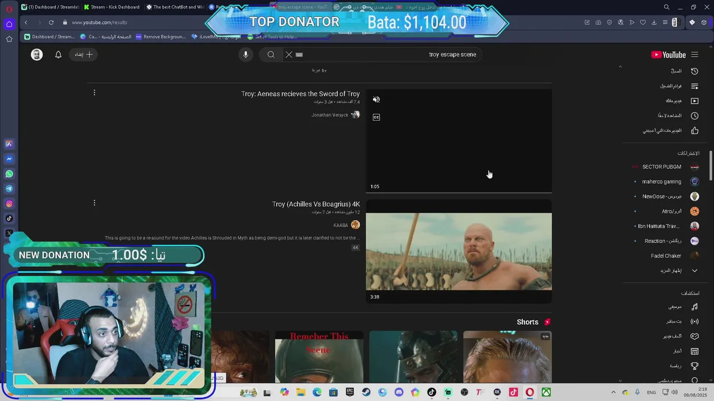Open Live in Explore section
Image resolution: width=714 pixels, height=401 pixels.
pyautogui.click(x=682, y=321)
